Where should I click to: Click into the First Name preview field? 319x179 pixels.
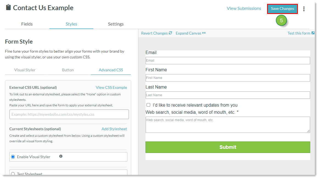tap(228, 78)
